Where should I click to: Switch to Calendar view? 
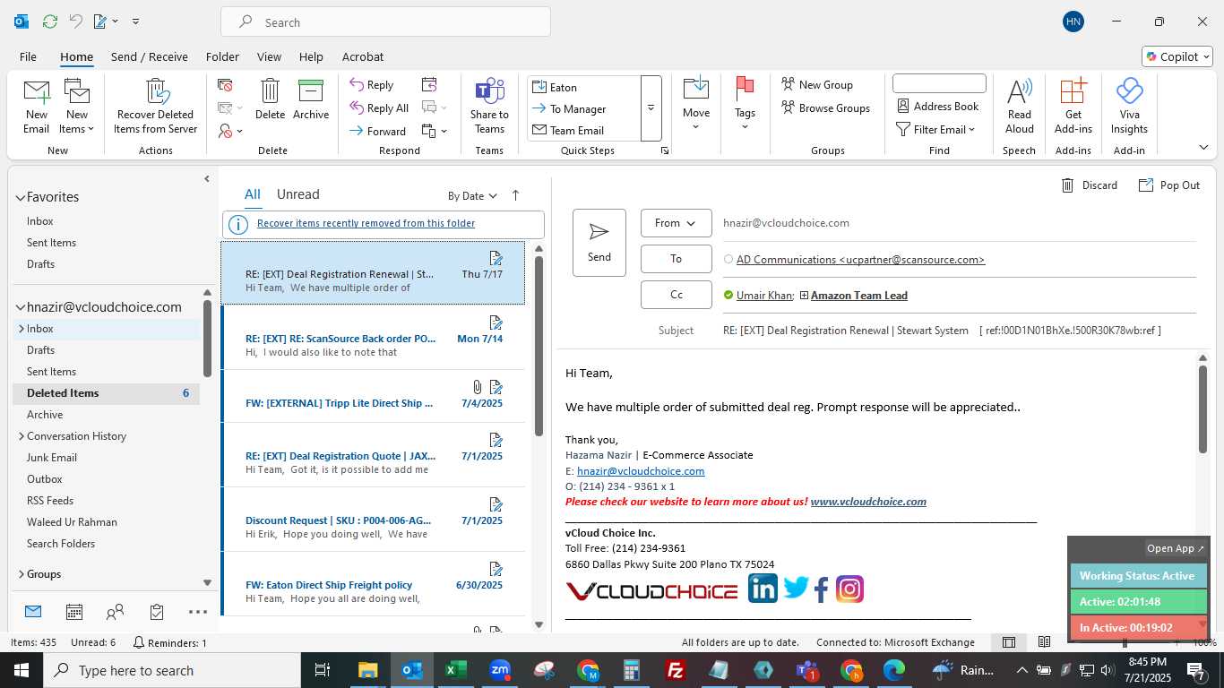pyautogui.click(x=74, y=612)
